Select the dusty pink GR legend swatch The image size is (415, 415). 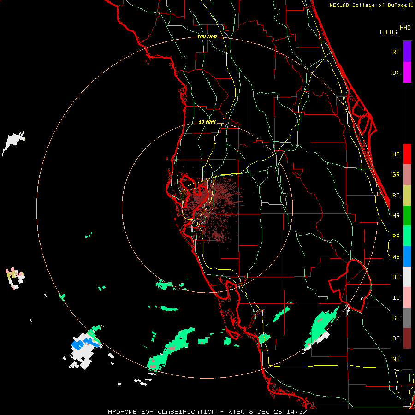(407, 175)
